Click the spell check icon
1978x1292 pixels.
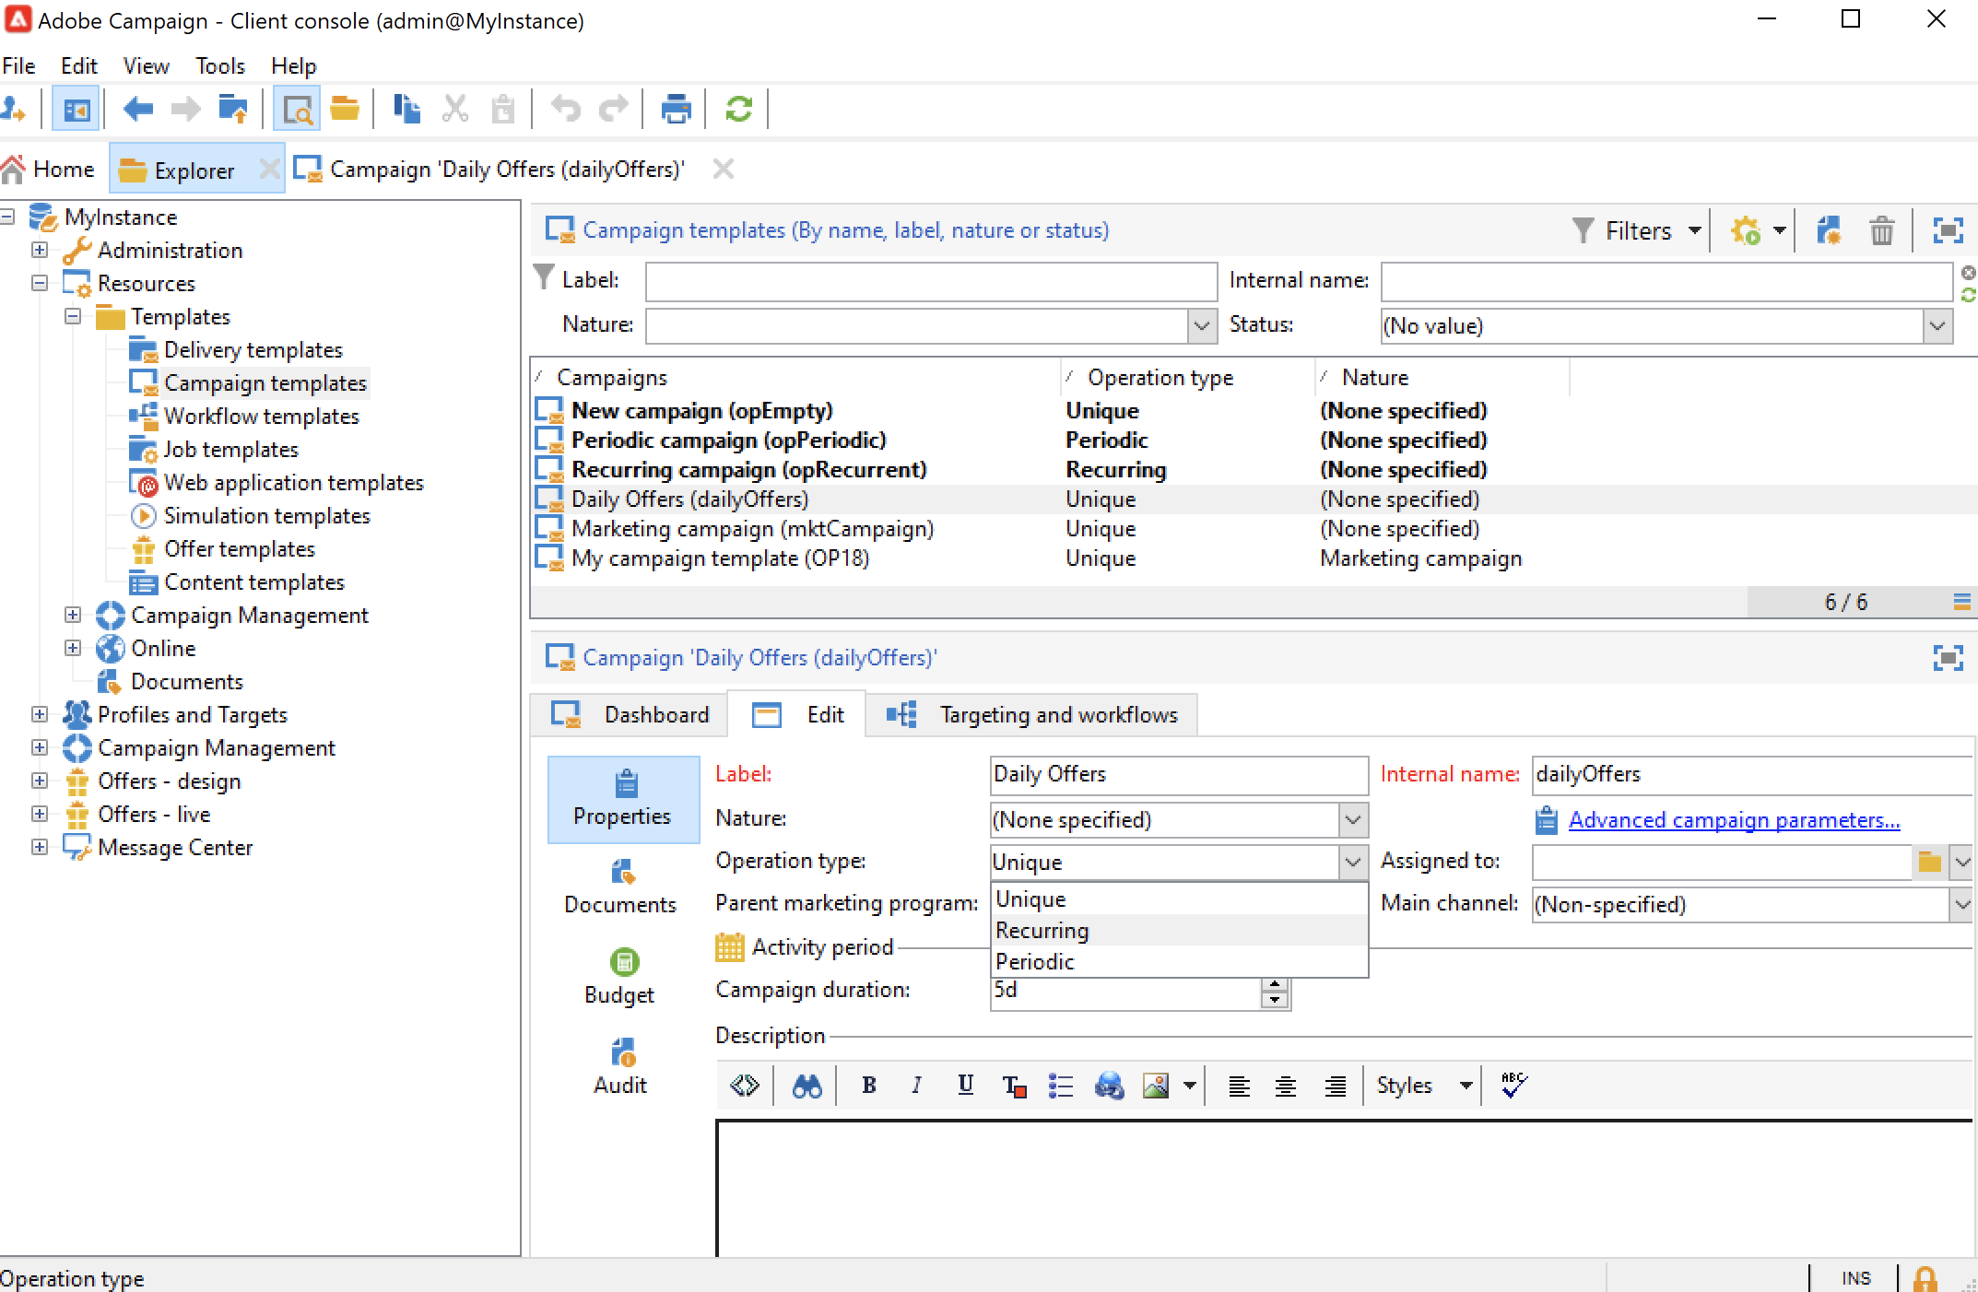(1513, 1086)
